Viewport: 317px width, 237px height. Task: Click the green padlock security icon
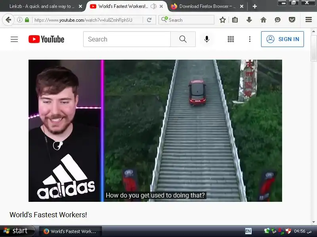(27, 20)
